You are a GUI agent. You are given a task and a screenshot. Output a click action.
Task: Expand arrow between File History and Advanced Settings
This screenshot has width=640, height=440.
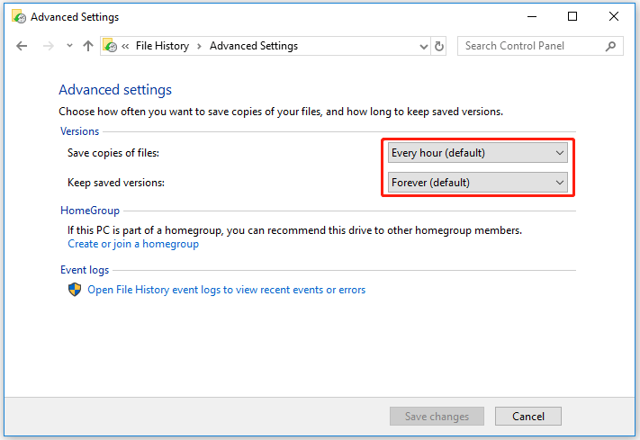(200, 47)
